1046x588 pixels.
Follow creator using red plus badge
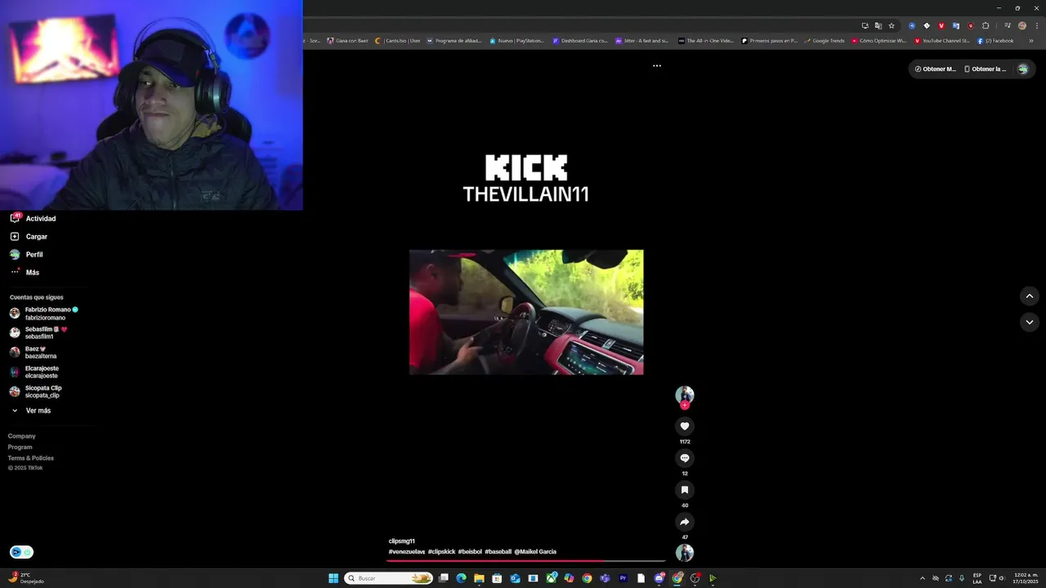tap(685, 405)
